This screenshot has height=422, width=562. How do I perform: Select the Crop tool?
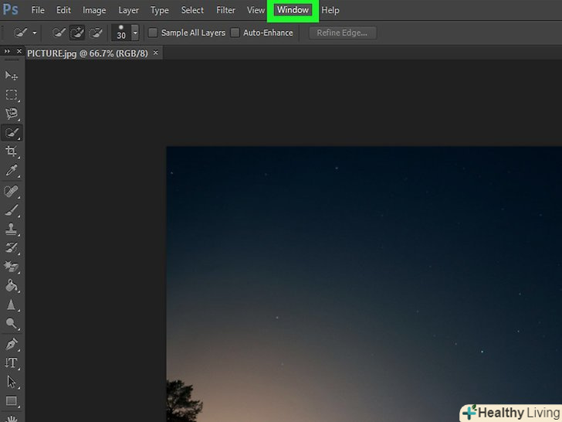tap(11, 151)
